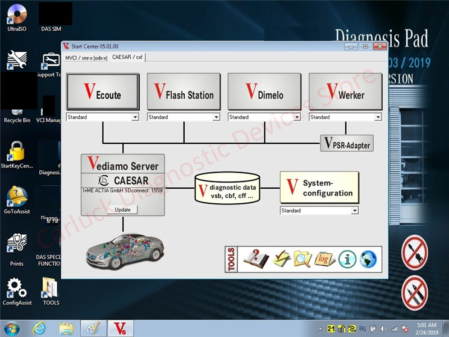Open the diagnostic data cylinder
The height and width of the screenshot is (337, 449).
point(227,188)
